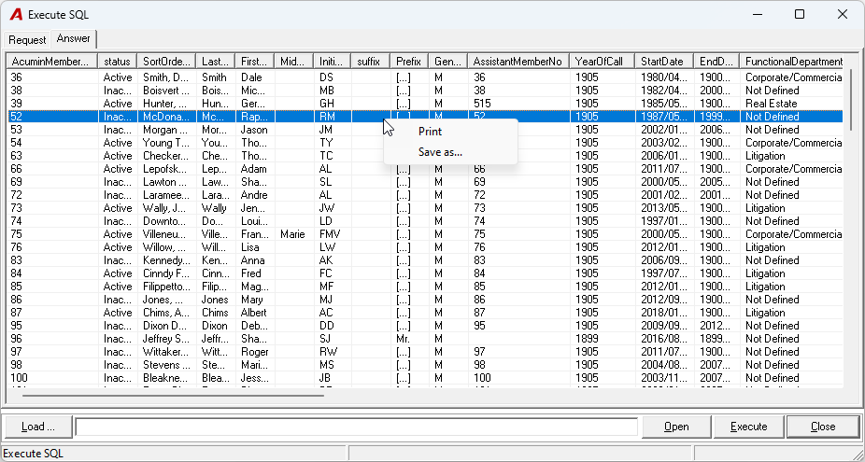
Task: Click the EndD... column header
Action: pyautogui.click(x=716, y=62)
